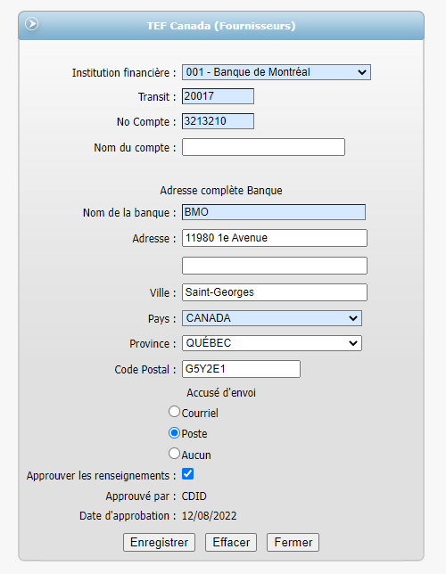Expand the Pays dropdown showing CANADA
Viewport: 446px width, 574px height.
[272, 318]
